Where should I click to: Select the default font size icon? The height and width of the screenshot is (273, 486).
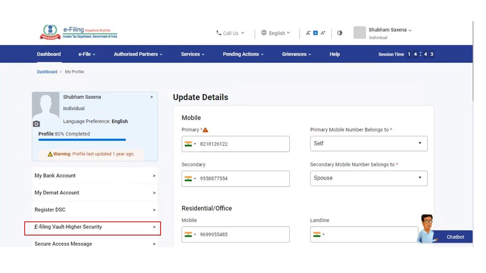pos(315,33)
